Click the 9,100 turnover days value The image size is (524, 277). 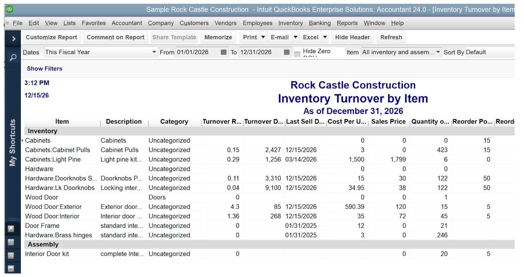(273, 188)
